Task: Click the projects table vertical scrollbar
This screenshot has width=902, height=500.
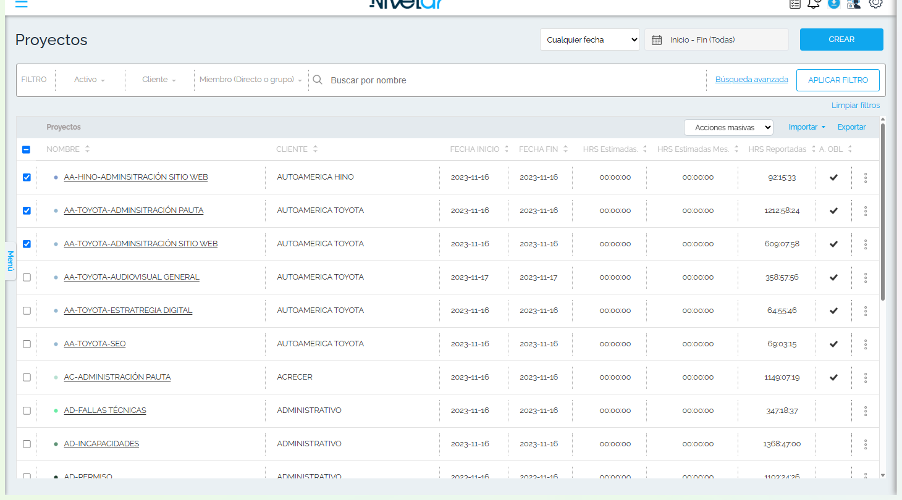Action: tap(882, 210)
